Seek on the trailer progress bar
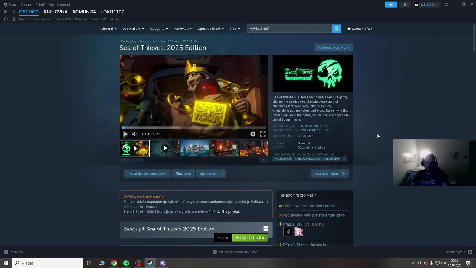The image size is (476, 268). (x=194, y=128)
